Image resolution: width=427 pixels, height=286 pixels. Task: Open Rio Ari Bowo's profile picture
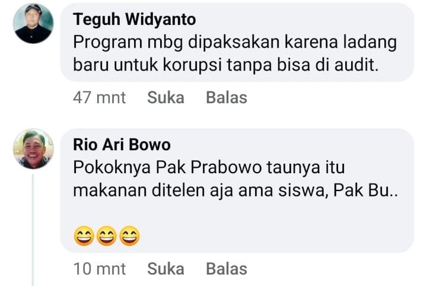click(x=33, y=149)
